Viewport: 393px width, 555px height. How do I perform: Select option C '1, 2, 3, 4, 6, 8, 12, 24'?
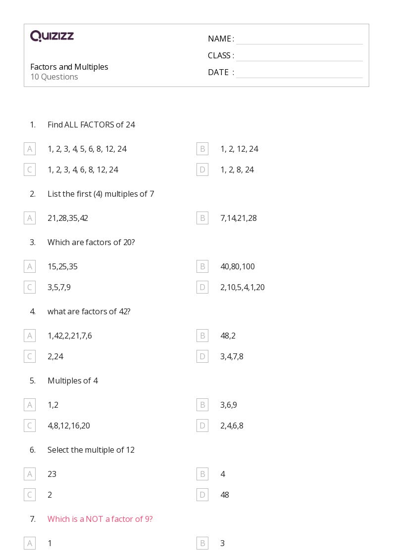coord(30,170)
